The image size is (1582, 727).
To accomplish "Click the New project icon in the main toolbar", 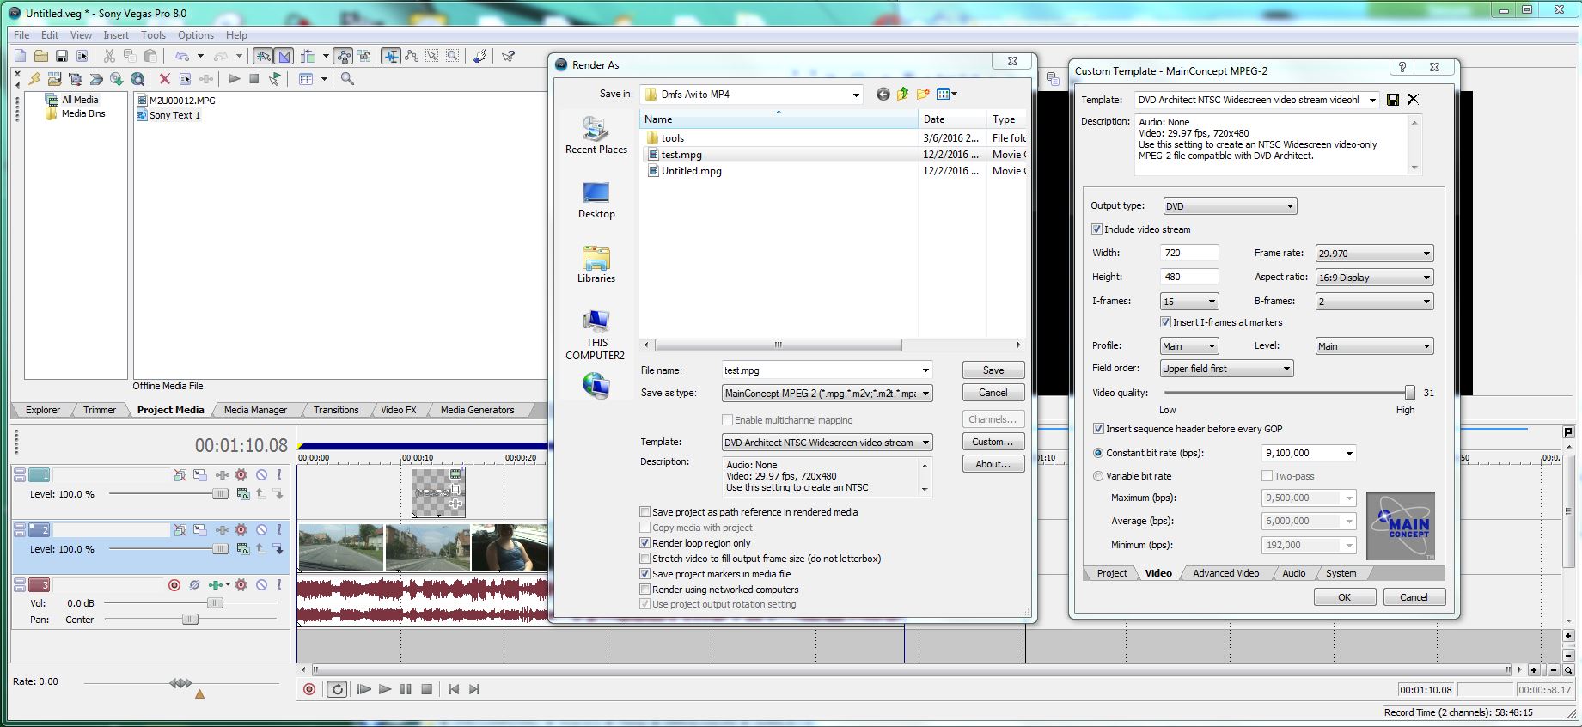I will (x=21, y=56).
